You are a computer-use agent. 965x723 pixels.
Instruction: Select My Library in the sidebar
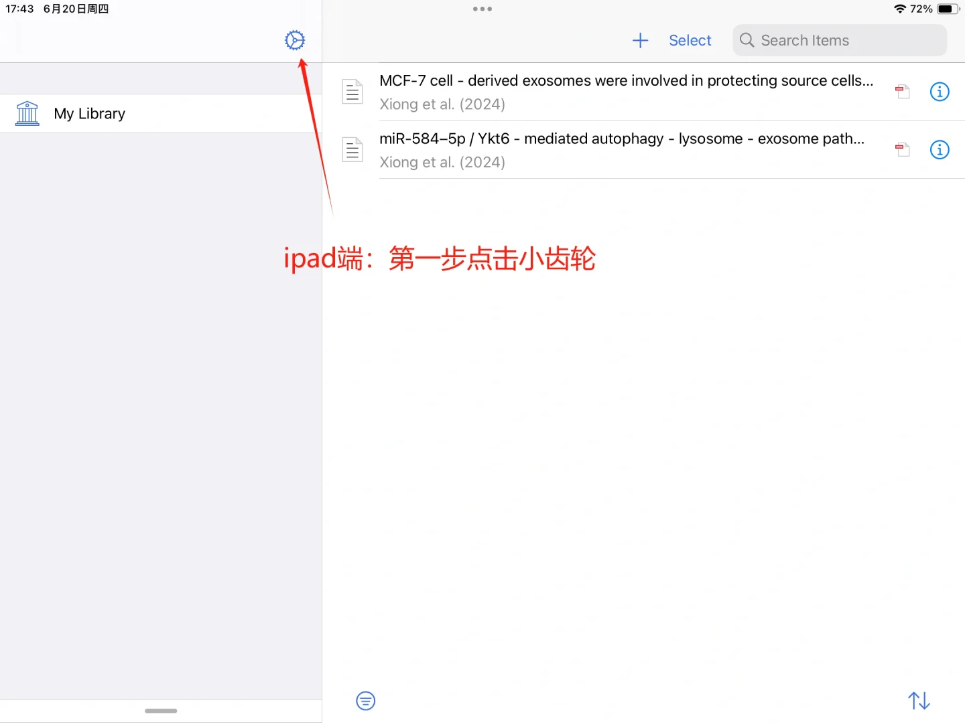89,113
